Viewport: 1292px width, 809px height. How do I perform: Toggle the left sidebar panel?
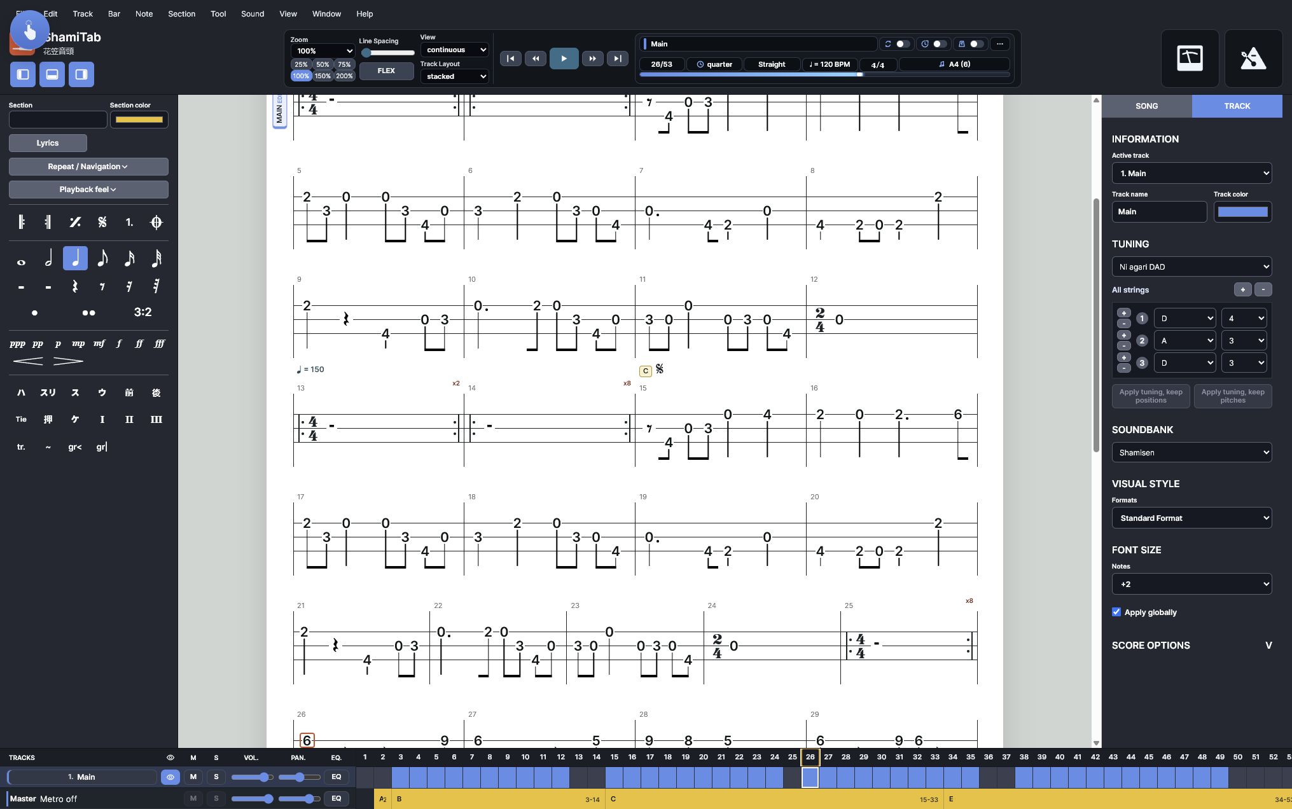tap(23, 74)
